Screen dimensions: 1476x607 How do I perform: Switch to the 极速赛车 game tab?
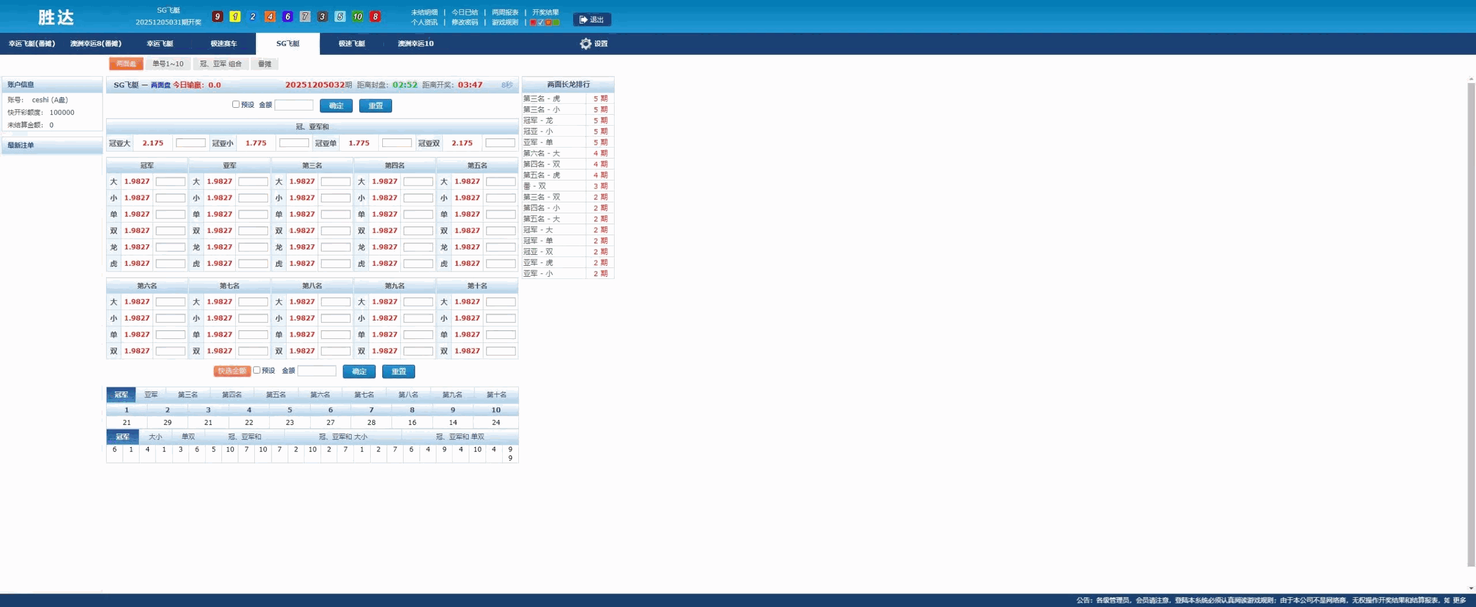(x=224, y=44)
